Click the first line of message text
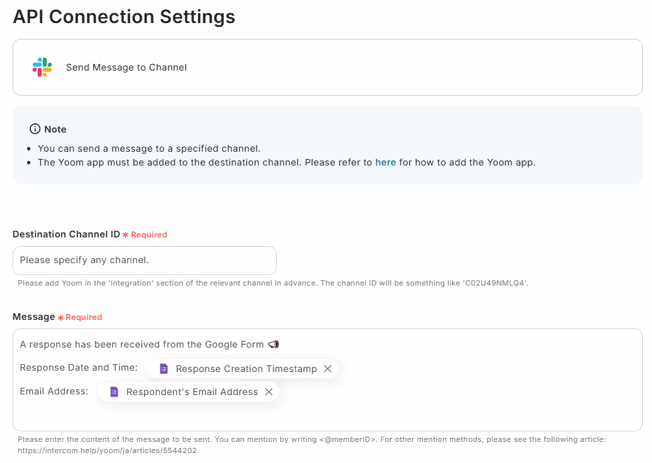652x463 pixels. (x=142, y=344)
